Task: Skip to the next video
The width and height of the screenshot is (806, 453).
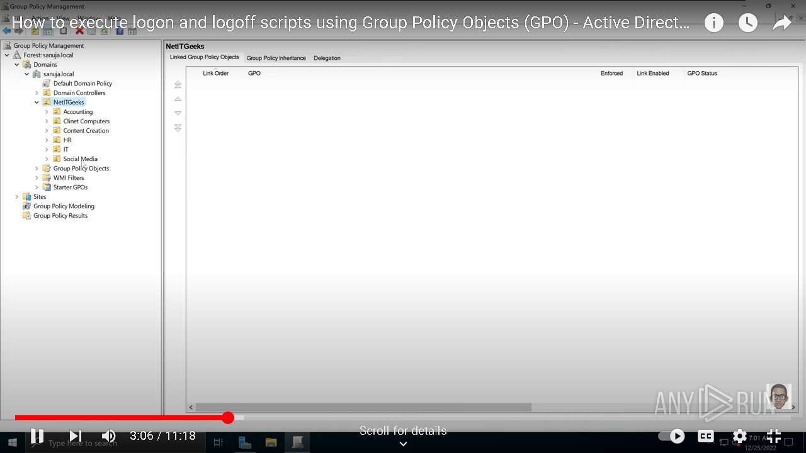Action: click(76, 435)
